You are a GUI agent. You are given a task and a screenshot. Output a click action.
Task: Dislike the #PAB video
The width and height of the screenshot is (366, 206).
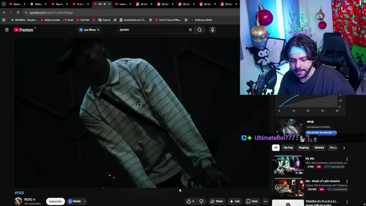coord(201,201)
